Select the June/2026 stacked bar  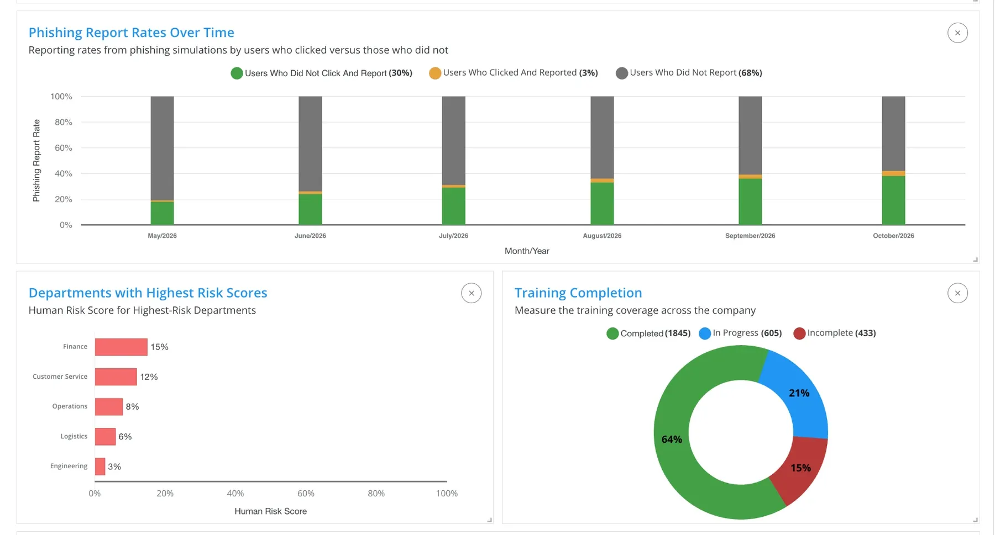(310, 161)
